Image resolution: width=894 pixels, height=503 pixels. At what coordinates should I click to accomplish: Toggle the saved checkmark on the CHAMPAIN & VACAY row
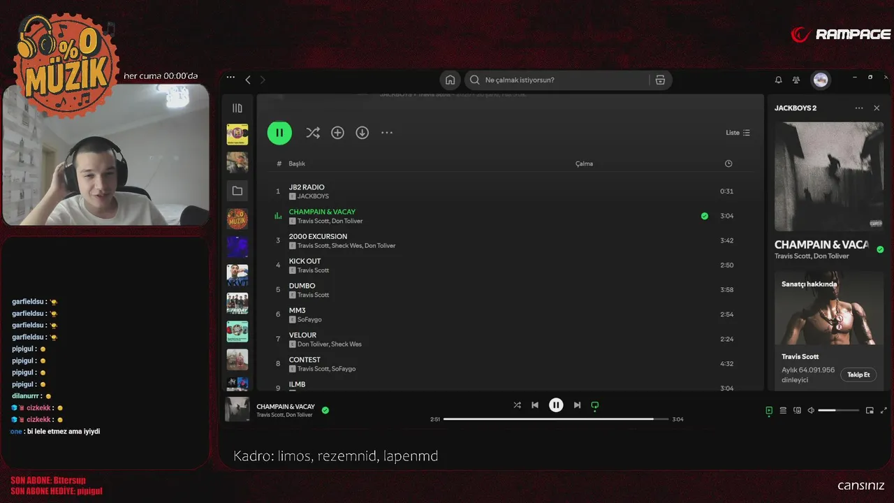704,216
